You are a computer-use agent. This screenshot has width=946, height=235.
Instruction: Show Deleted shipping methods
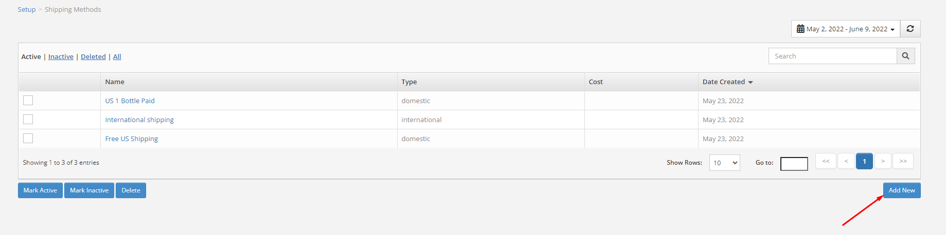coord(93,56)
